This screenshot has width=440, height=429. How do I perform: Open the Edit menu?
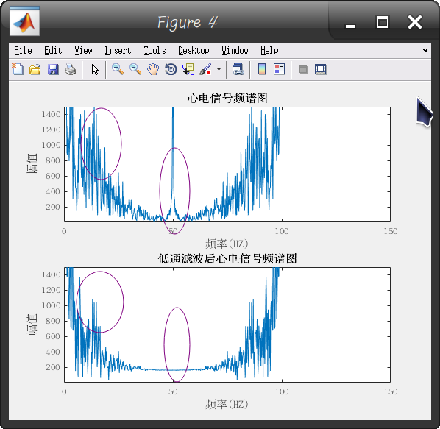[x=53, y=51]
